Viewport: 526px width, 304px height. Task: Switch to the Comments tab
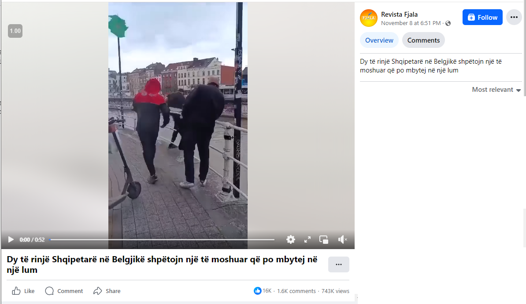(x=423, y=40)
